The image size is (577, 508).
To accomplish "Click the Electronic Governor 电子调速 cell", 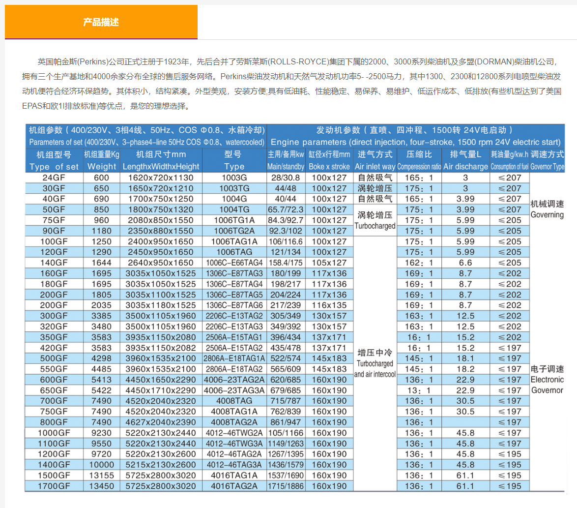I will [547, 380].
